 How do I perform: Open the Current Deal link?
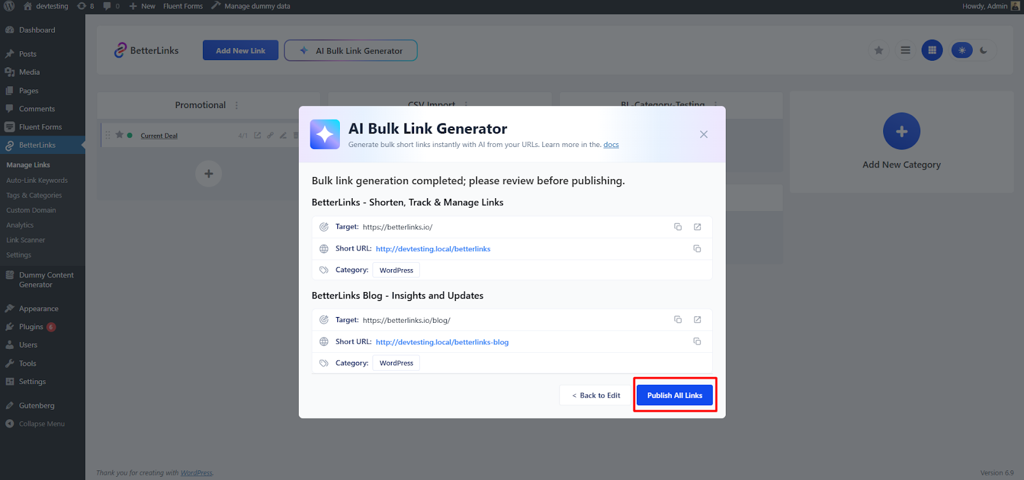coord(159,135)
